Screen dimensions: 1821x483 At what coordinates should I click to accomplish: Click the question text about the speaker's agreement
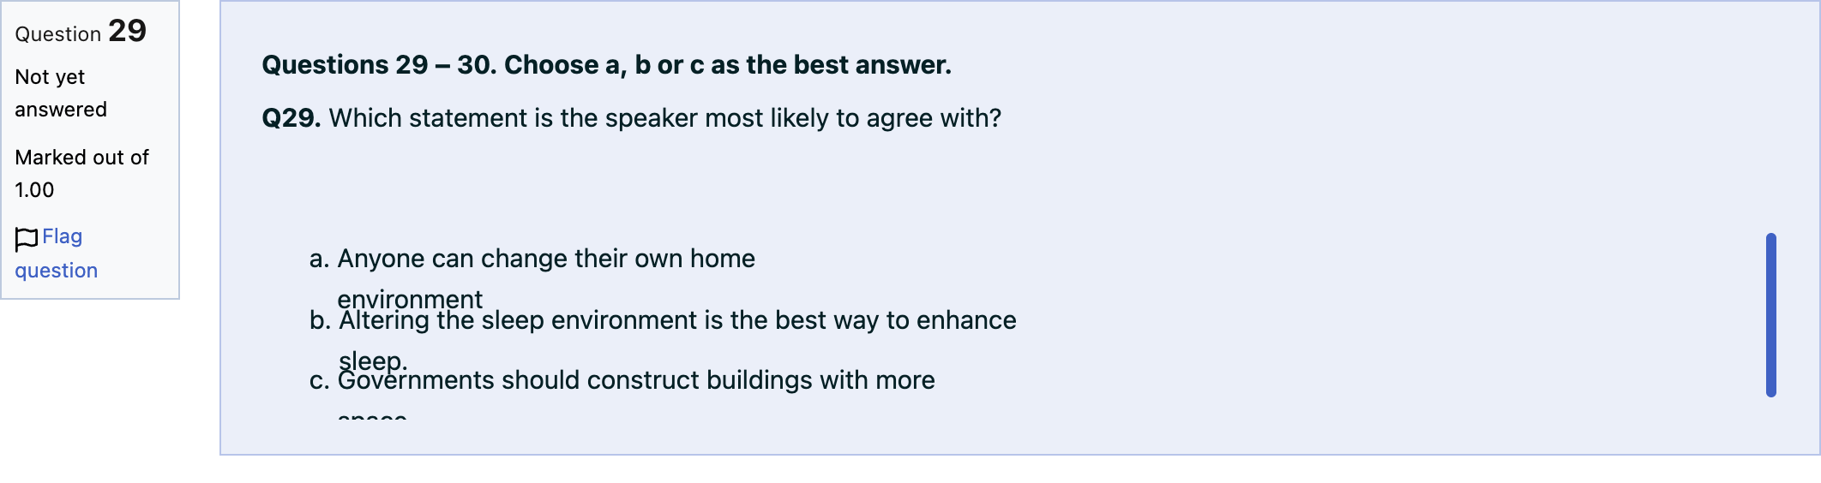pos(665,118)
